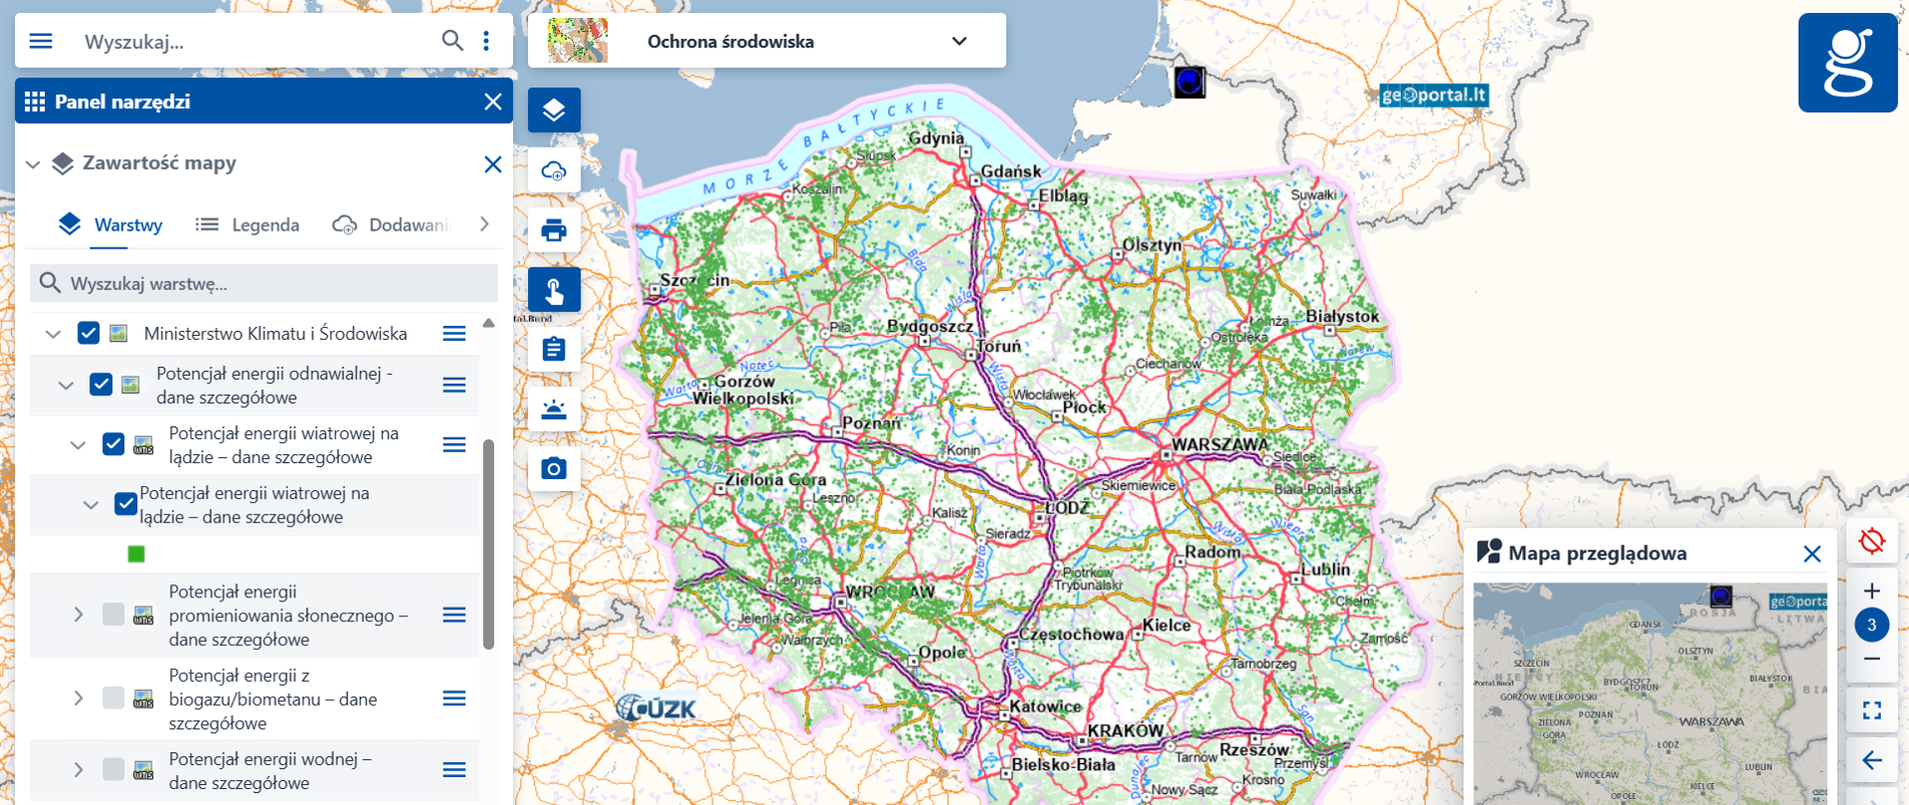
Task: Click the Ochrona środowiska composition thumbnail
Action: point(578,41)
